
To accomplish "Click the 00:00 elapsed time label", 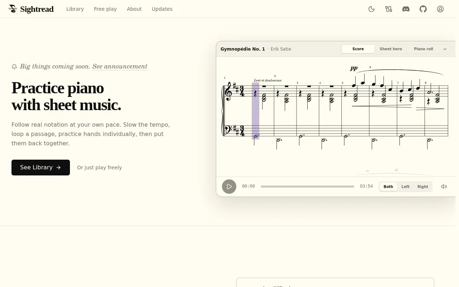I will (x=249, y=187).
